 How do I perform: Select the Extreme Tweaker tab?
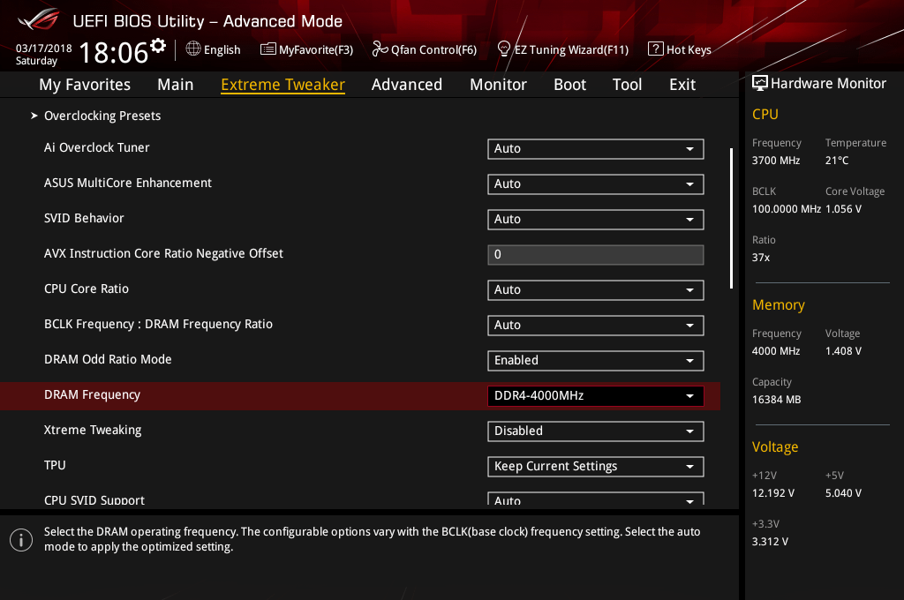pos(283,85)
